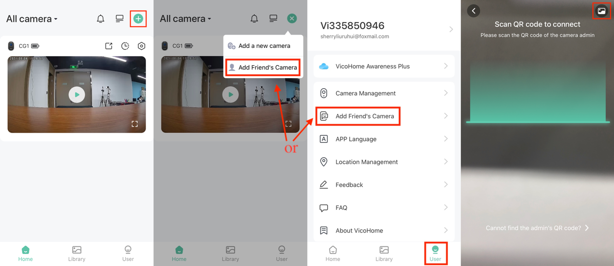Open CG1 camera settings hexagon icon
614x266 pixels.
click(x=142, y=46)
